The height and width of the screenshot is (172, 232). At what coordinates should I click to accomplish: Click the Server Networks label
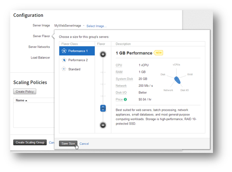pyautogui.click(x=39, y=47)
